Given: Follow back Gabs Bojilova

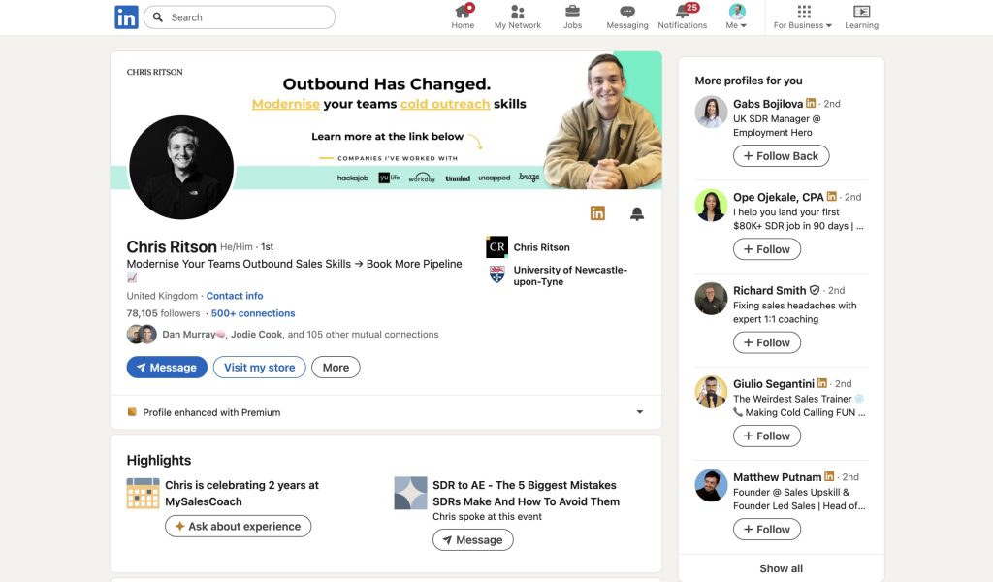Looking at the screenshot, I should pyautogui.click(x=781, y=156).
